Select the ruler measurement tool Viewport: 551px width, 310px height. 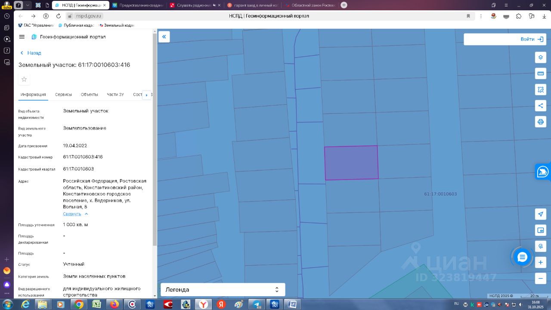(x=541, y=73)
